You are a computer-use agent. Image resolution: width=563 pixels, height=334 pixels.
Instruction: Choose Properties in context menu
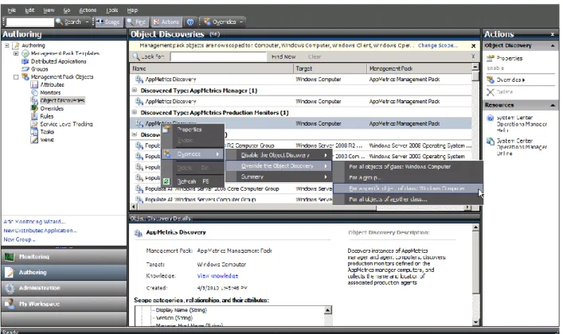click(x=193, y=130)
